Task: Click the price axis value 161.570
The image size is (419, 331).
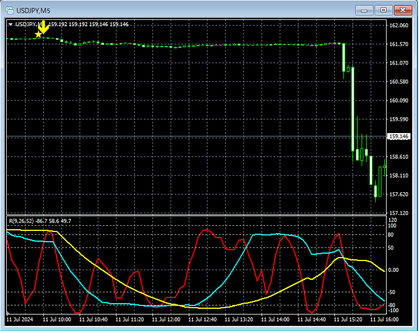Action: tap(399, 44)
